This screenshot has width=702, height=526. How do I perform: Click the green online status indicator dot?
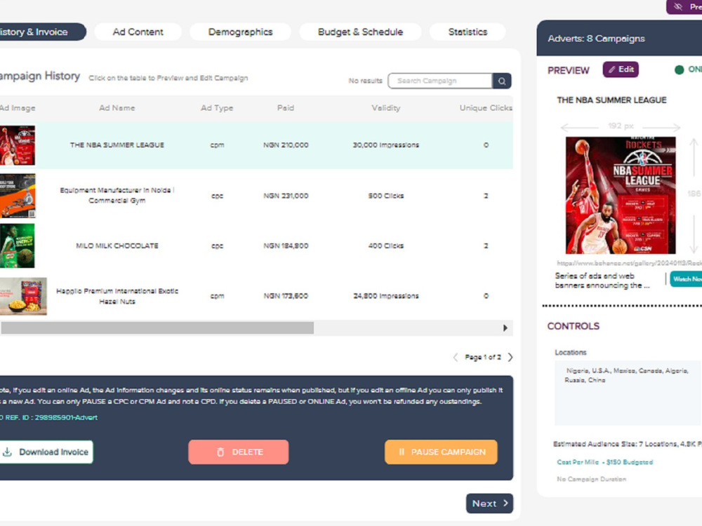pos(679,69)
